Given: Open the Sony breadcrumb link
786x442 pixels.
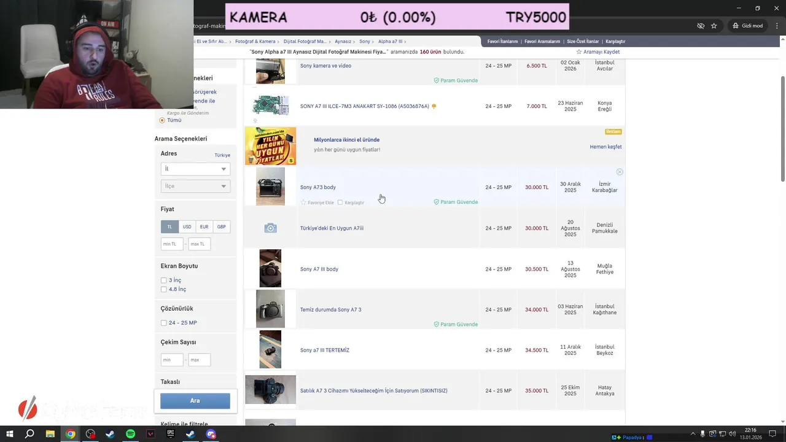Looking at the screenshot, I should (x=365, y=42).
